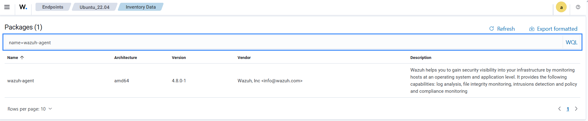
Task: Focus the name=wazuh-agent search field
Action: pos(283,42)
